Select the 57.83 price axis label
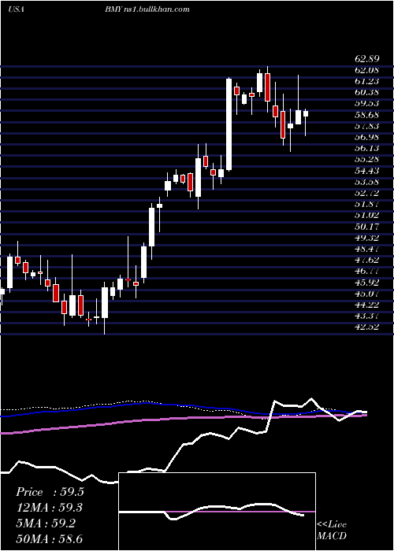Viewport: 394px width, 551px height. (366, 126)
